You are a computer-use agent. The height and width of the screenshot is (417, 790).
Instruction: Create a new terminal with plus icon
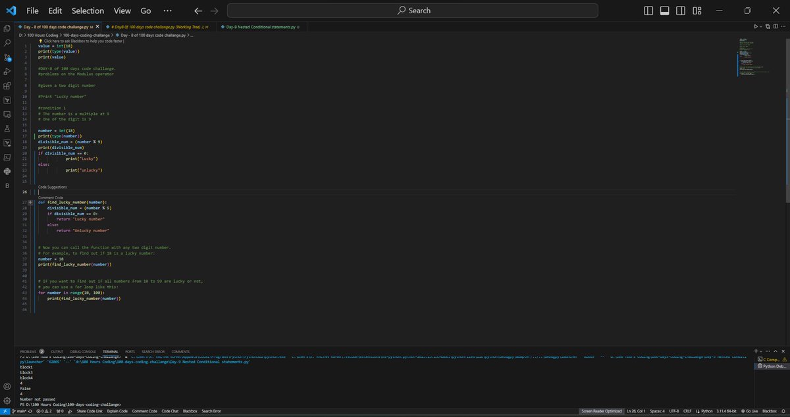pos(756,351)
